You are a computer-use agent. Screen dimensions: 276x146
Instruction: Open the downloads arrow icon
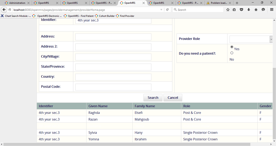click(x=249, y=10)
